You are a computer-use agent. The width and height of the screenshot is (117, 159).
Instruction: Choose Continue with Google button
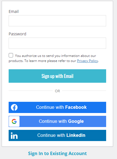(x=57, y=121)
